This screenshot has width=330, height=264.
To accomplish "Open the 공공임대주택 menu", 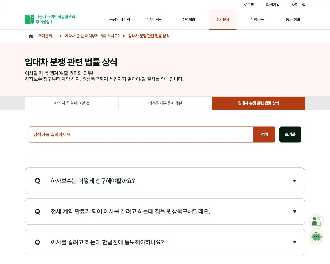I will 120,19.
